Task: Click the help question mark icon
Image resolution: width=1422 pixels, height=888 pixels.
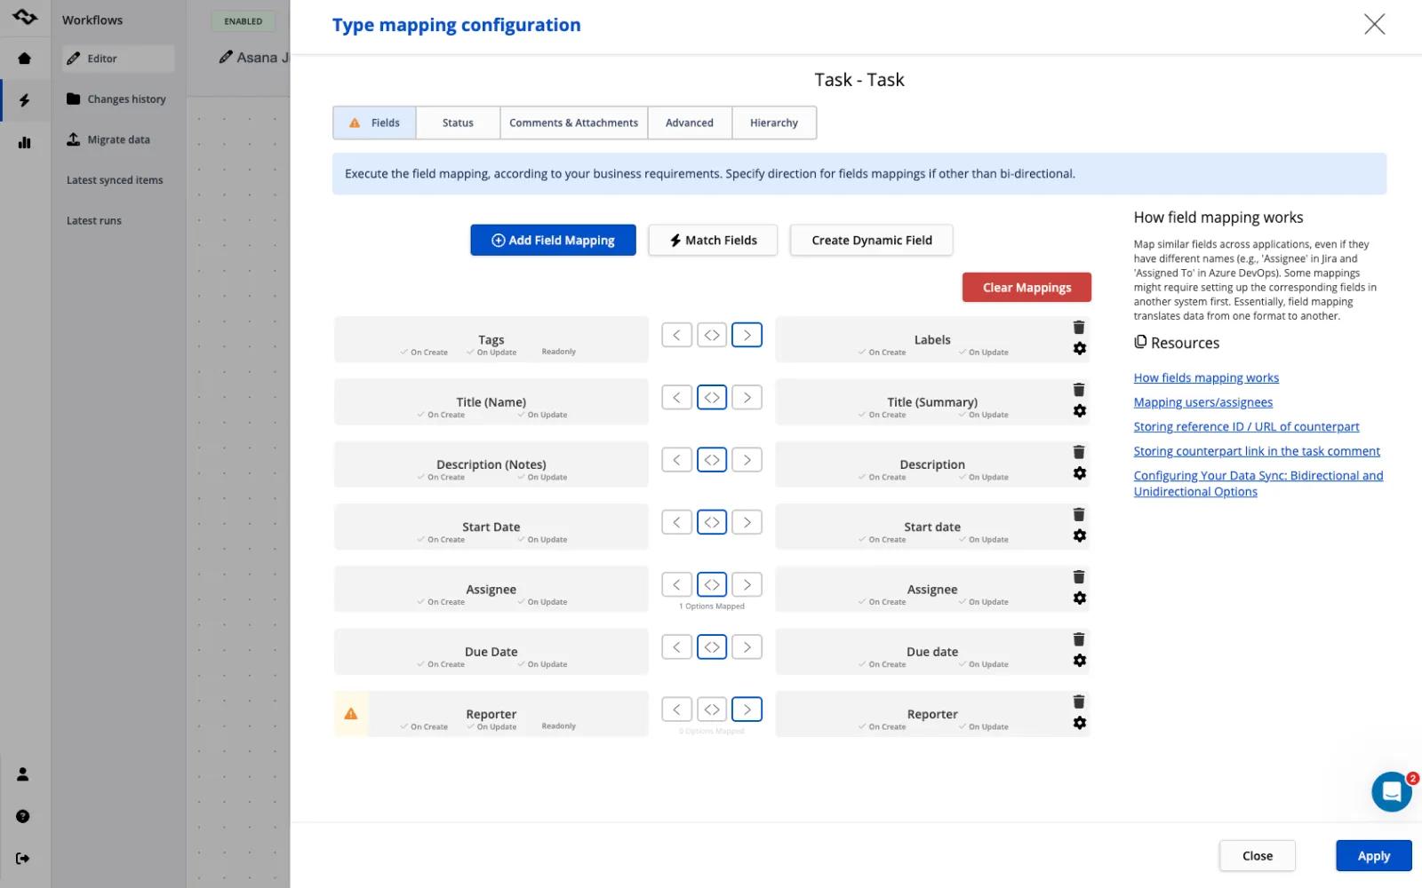Action: [23, 816]
